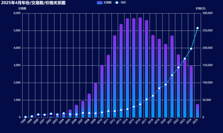Click the 2013 average price marker
The width and height of the screenshot is (223, 133).
point(121,110)
